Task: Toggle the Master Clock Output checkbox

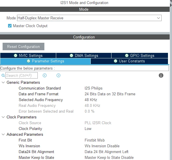Action: [x=10, y=26]
